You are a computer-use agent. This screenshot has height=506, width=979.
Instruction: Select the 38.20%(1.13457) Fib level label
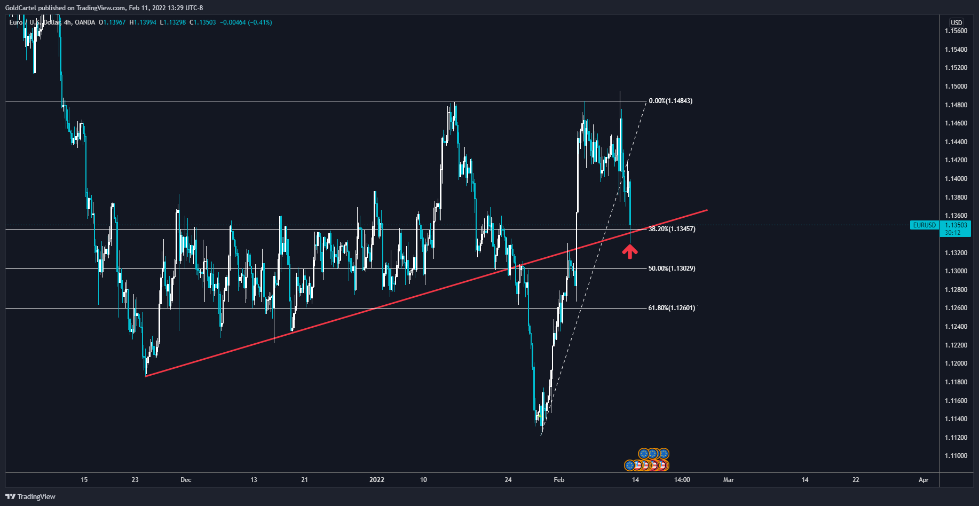[672, 229]
